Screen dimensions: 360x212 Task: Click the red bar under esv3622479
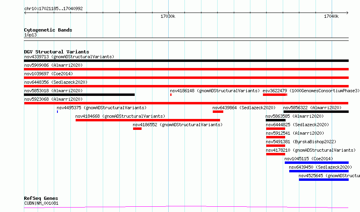(x=275, y=95)
